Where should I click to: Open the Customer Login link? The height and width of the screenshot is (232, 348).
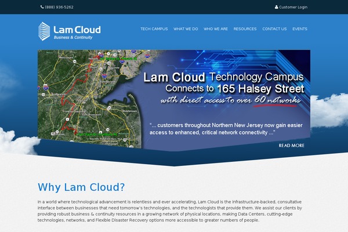coord(293,7)
